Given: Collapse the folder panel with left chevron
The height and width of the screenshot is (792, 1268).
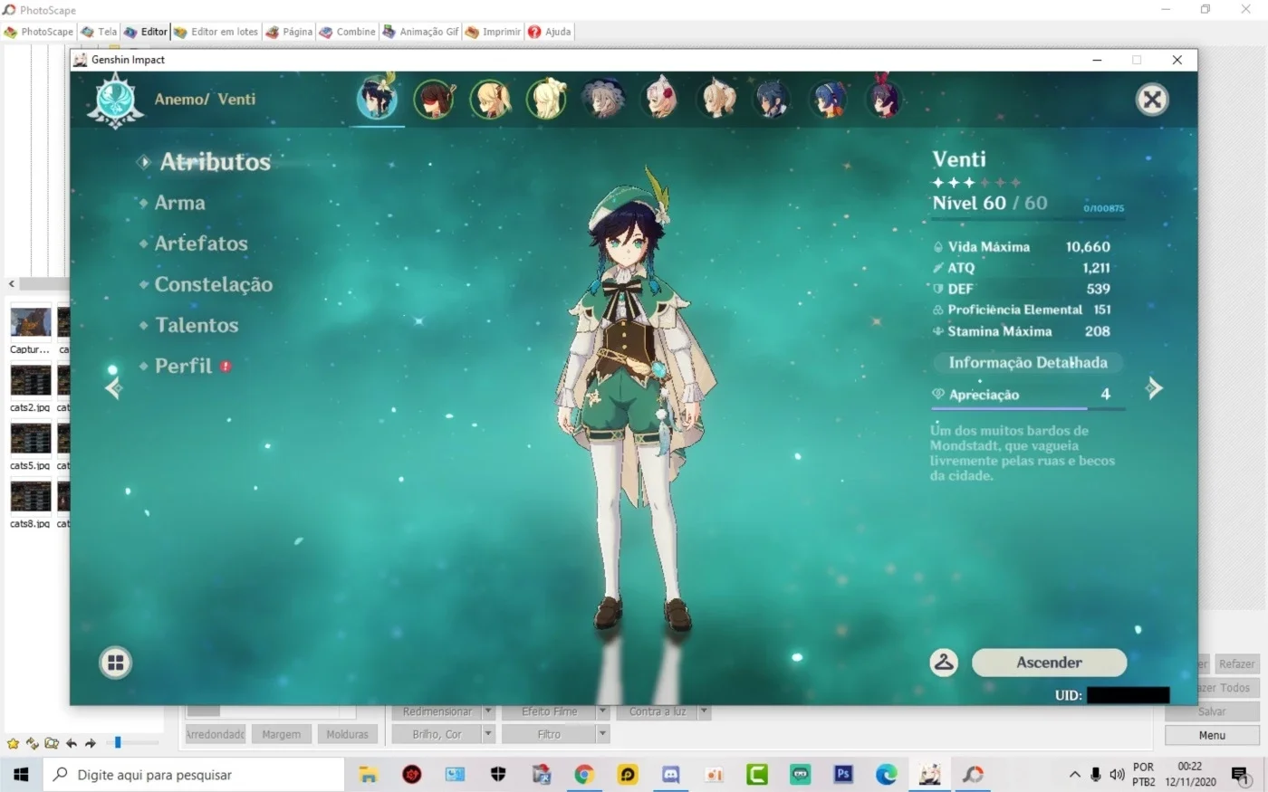Looking at the screenshot, I should click(x=11, y=283).
